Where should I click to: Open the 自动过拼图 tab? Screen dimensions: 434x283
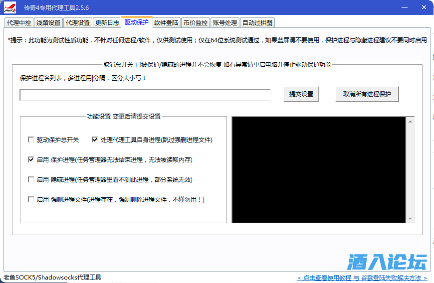point(257,23)
